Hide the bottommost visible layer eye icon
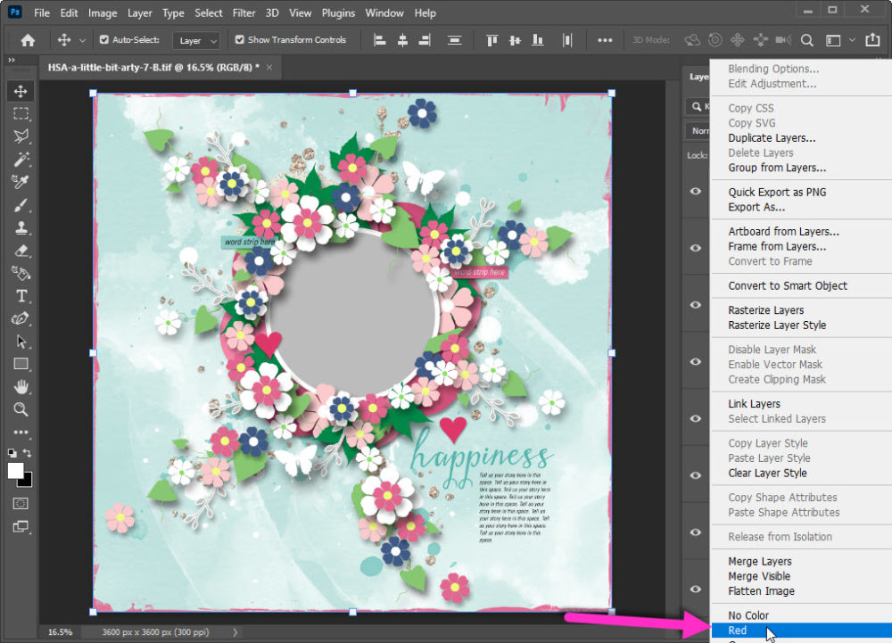Viewport: 892px width, 643px height. [x=695, y=589]
